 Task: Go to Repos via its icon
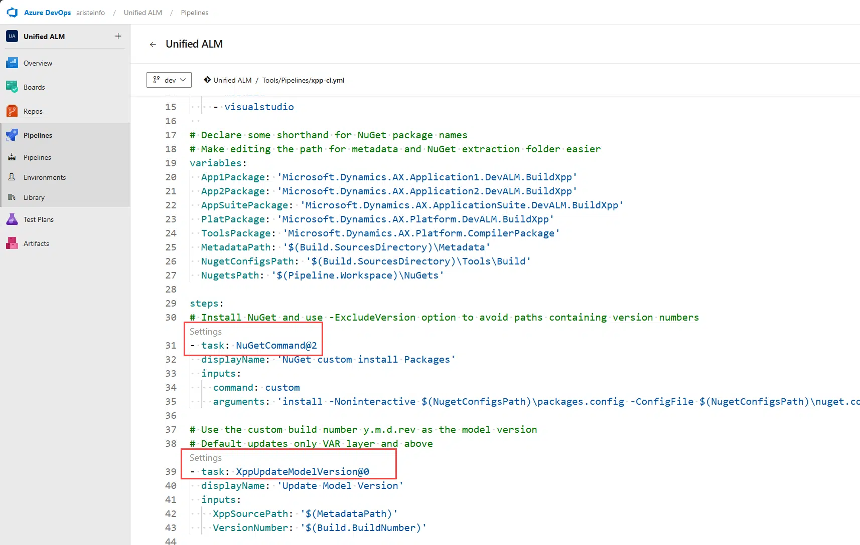(x=12, y=111)
